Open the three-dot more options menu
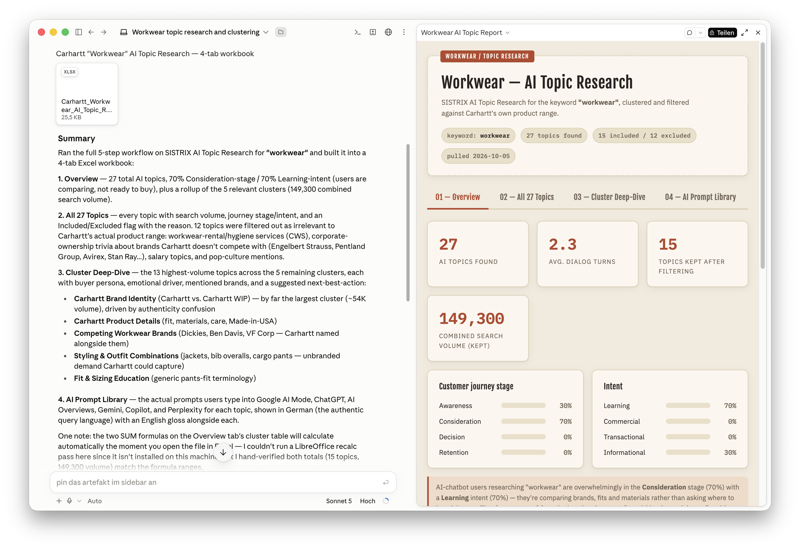The height and width of the screenshot is (549, 800). (404, 32)
